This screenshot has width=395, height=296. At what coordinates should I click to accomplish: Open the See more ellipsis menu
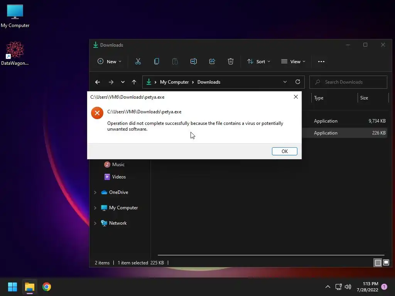[321, 61]
